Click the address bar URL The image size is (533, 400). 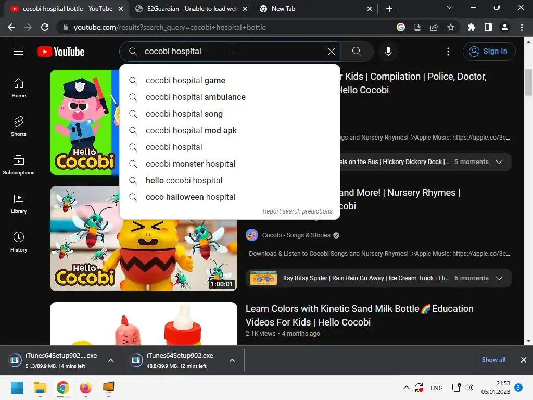[x=169, y=27]
